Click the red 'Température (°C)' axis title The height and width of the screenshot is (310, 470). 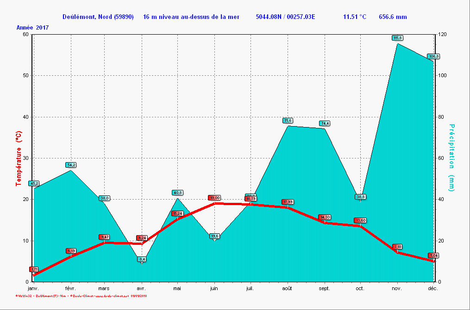[19, 158]
